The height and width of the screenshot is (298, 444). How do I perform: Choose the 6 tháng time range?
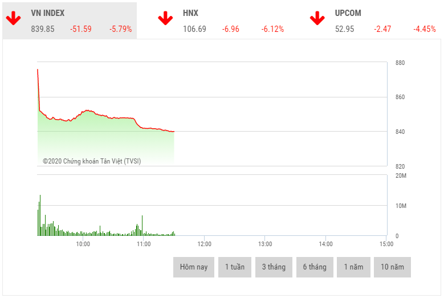(x=315, y=267)
